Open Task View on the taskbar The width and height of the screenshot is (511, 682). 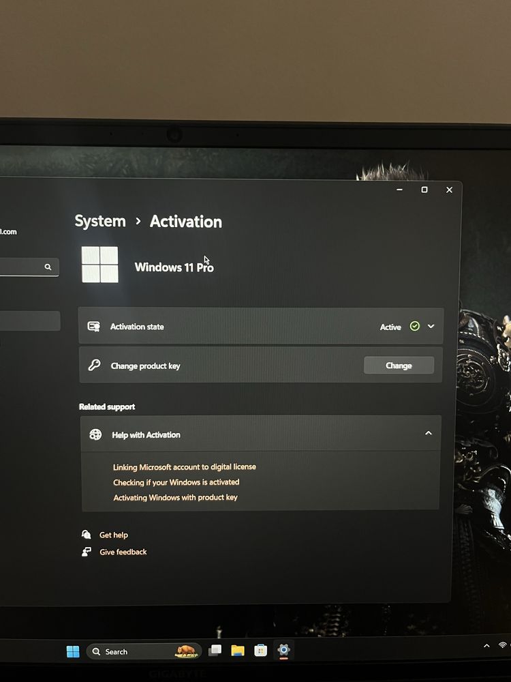point(215,651)
